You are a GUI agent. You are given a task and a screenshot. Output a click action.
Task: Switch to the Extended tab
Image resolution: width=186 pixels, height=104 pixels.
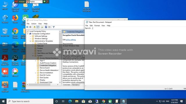[x=67, y=85]
